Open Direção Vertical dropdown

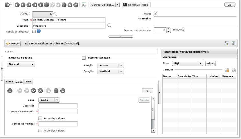[110, 72]
